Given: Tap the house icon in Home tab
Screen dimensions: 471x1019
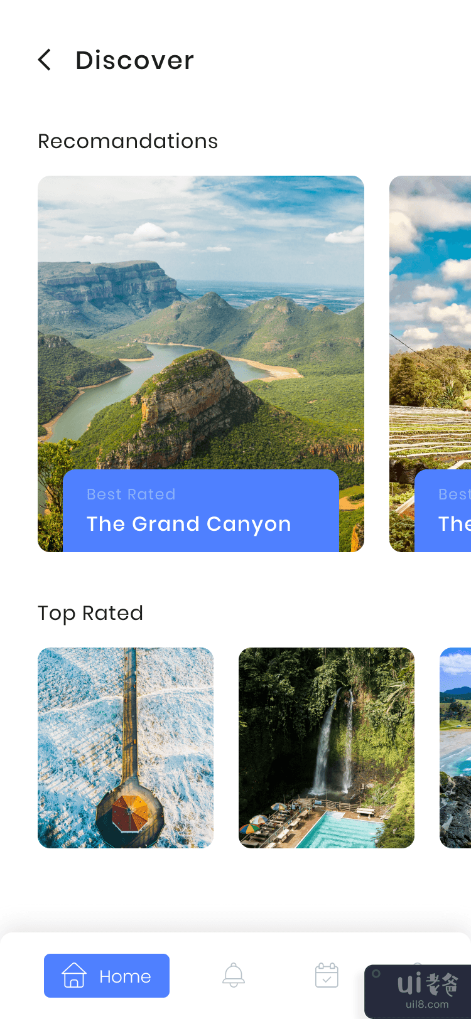Looking at the screenshot, I should click(74, 976).
